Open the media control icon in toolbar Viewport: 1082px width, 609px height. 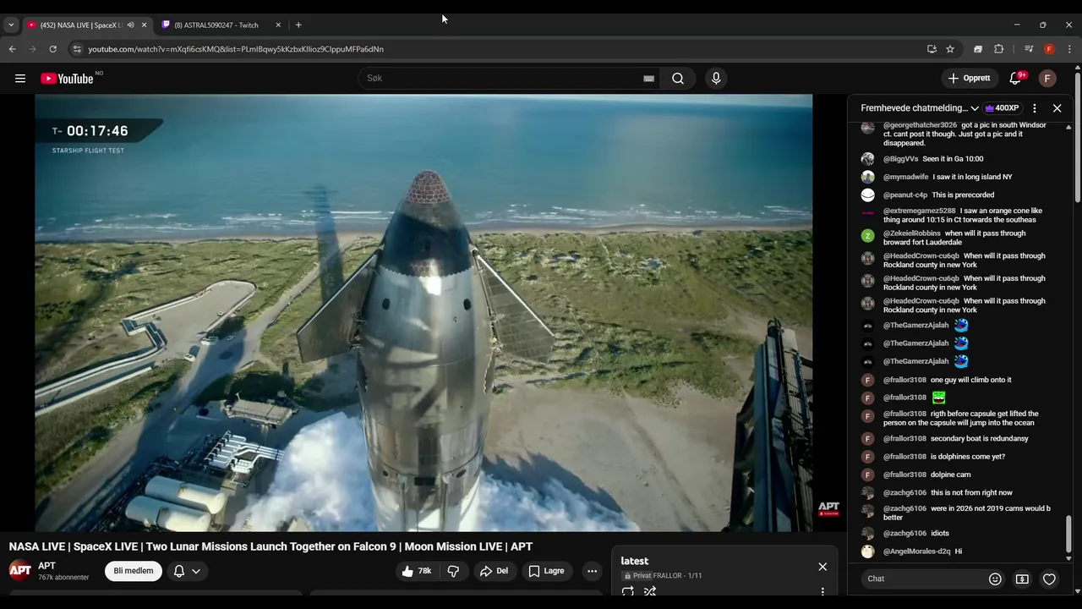1029,49
